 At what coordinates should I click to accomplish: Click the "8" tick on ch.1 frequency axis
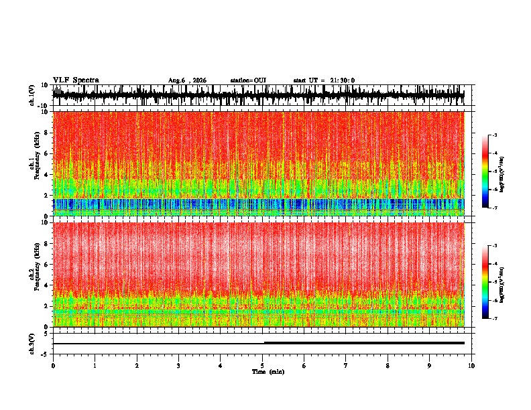click(x=46, y=133)
